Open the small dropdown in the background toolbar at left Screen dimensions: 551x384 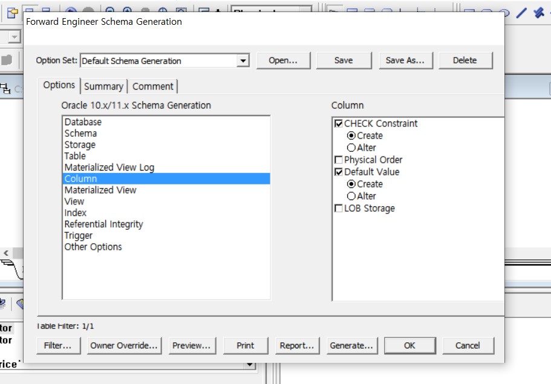[x=15, y=36]
